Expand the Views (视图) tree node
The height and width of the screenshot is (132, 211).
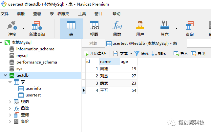pos(10,102)
